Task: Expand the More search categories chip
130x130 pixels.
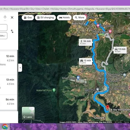Action: [79, 18]
